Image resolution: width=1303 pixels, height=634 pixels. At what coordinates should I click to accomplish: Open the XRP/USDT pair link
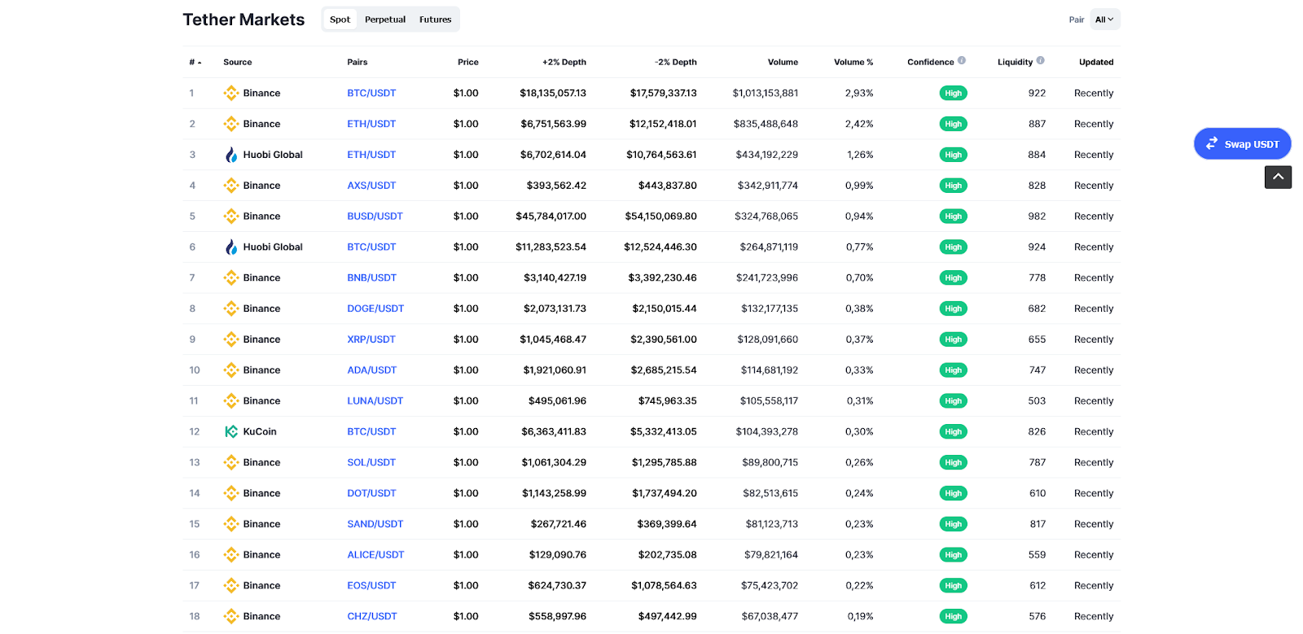coord(371,339)
